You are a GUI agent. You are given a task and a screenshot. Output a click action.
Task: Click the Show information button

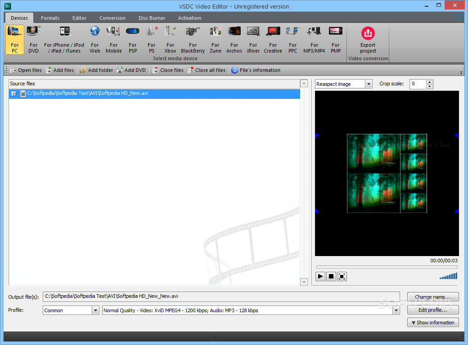[433, 323]
